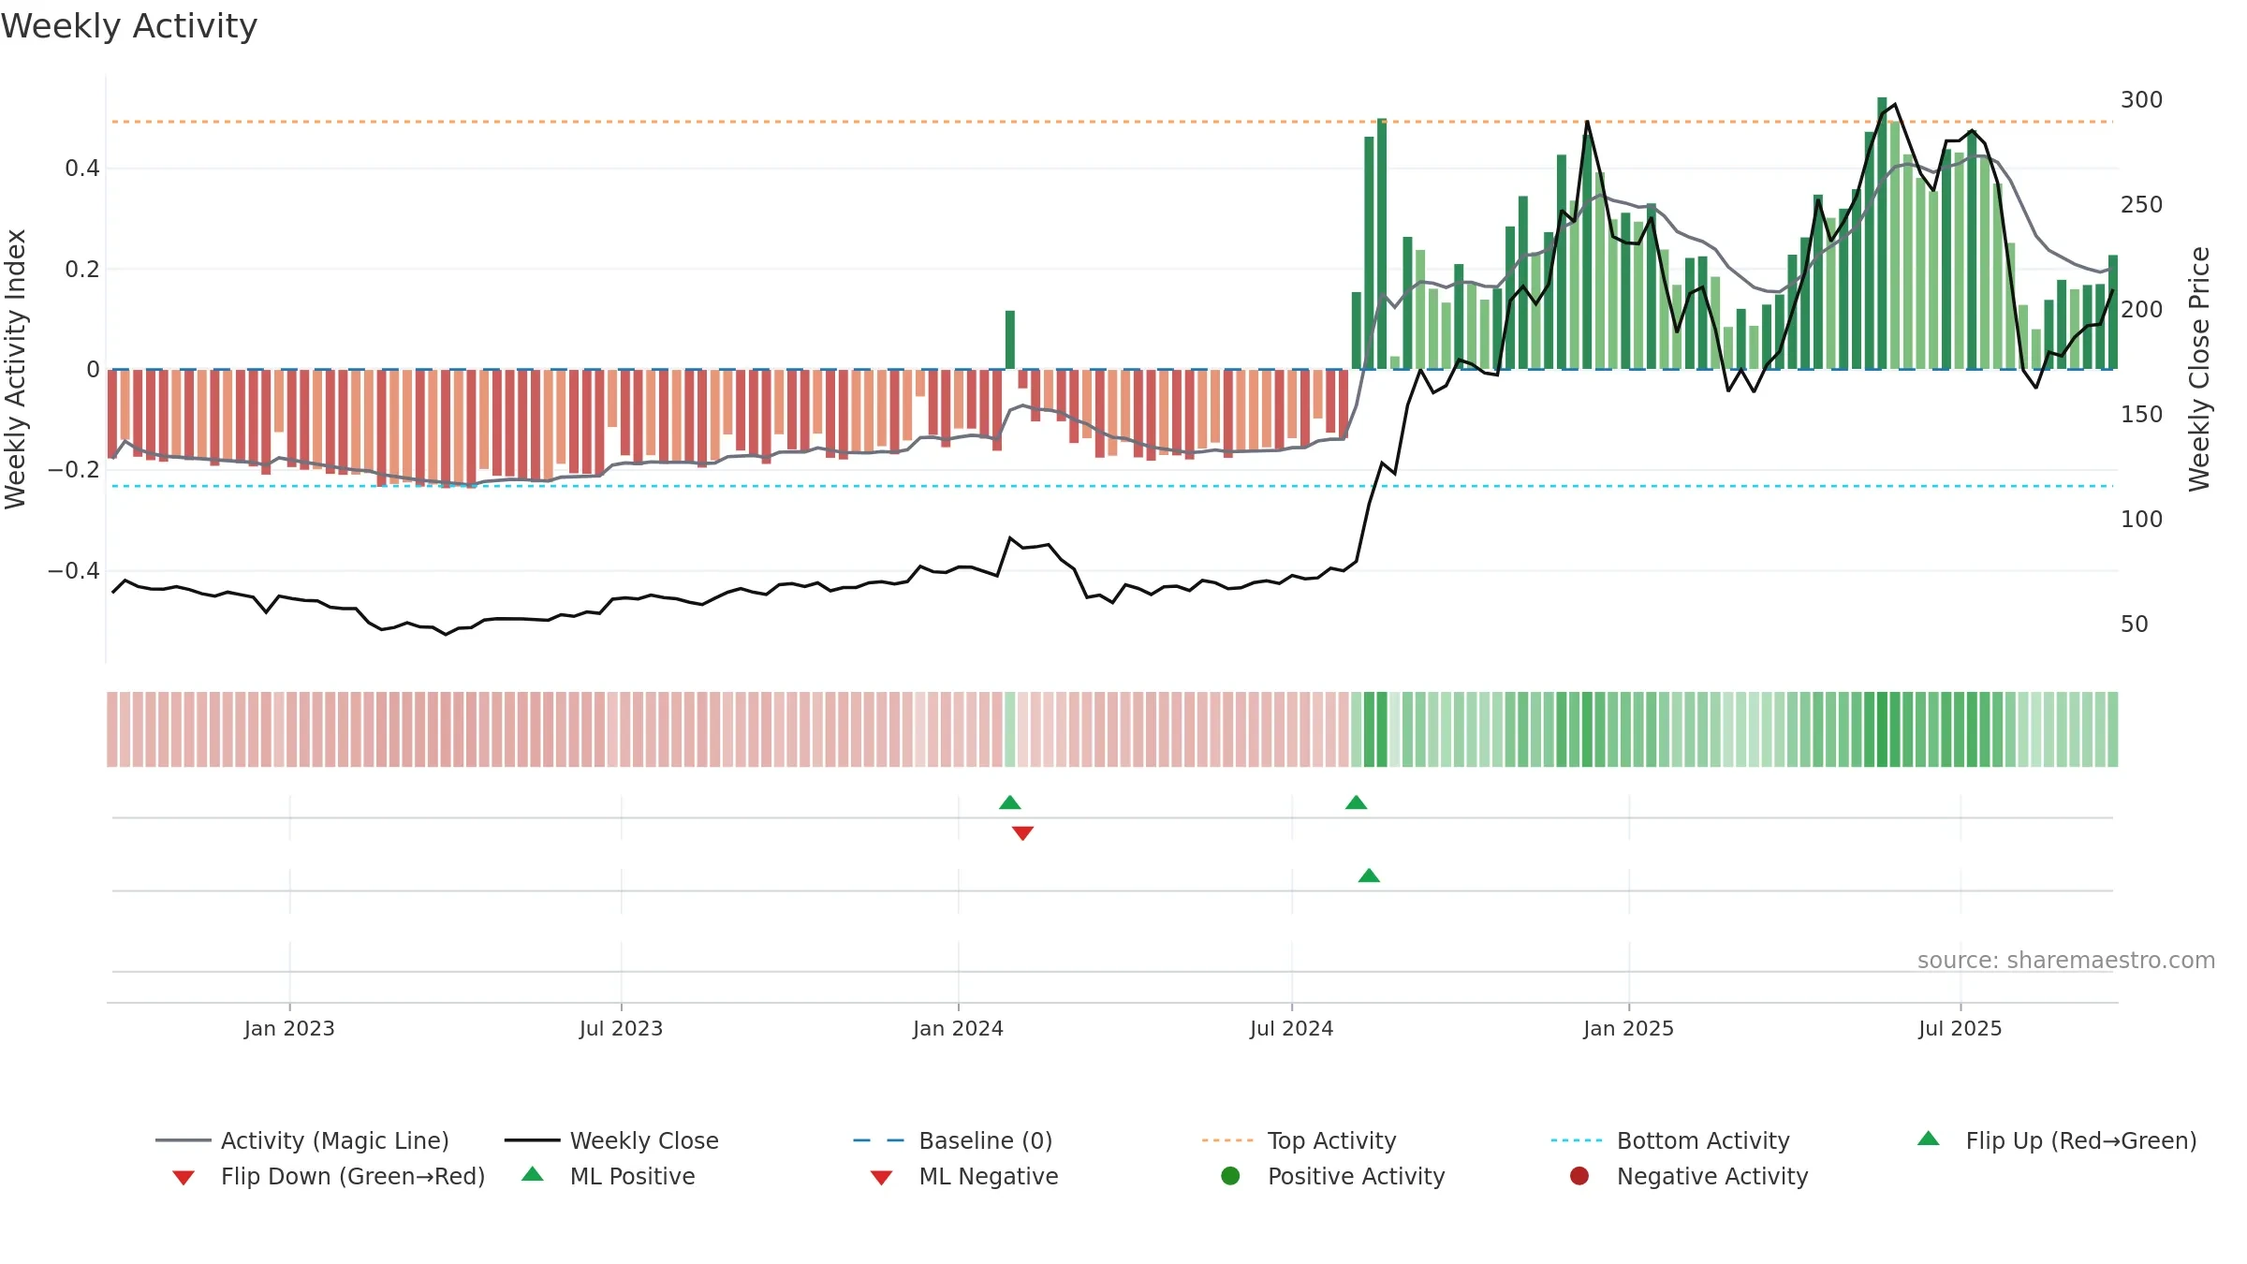Click the 0.2 activity axis tick label
This screenshot has width=2247, height=1264.
[82, 270]
